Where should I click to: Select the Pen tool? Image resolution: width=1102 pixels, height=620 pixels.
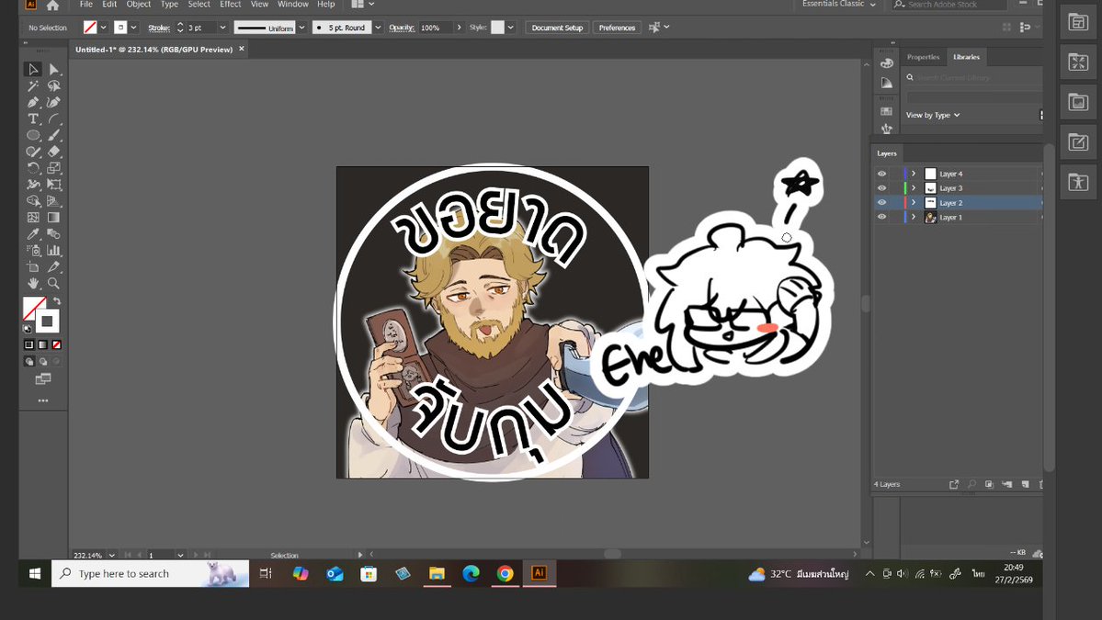(x=32, y=103)
